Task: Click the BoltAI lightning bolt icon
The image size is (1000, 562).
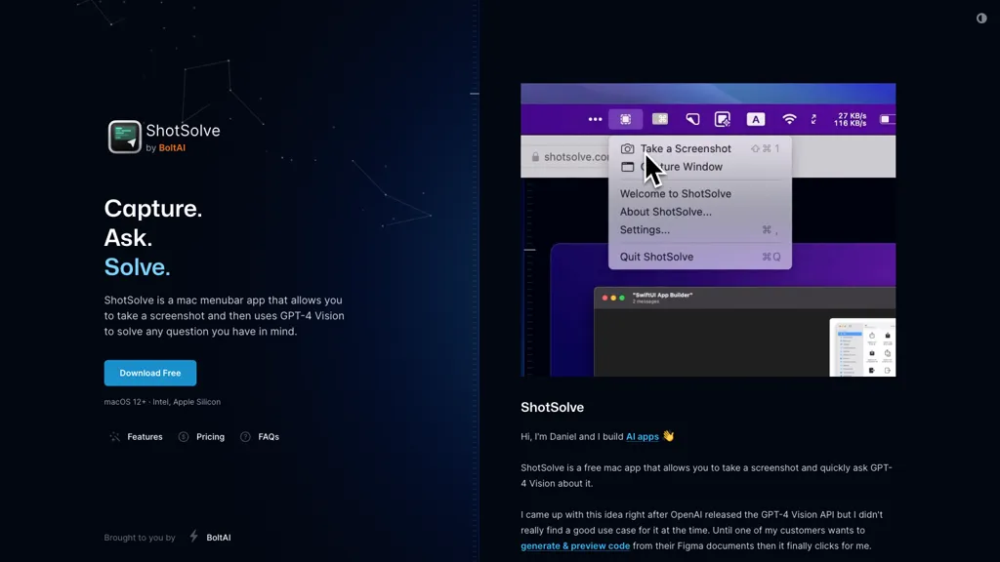Action: (x=194, y=537)
